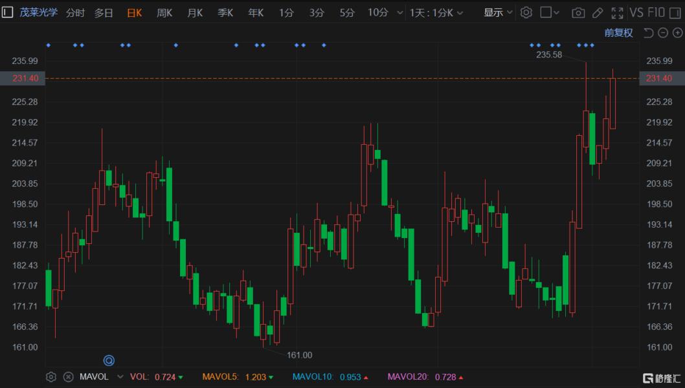
Task: Open the layout square dropdown
Action: click(550, 12)
